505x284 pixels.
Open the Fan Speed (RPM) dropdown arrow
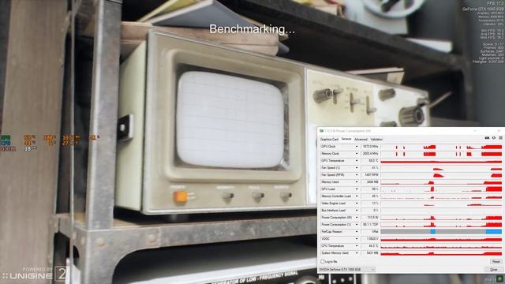click(x=357, y=175)
